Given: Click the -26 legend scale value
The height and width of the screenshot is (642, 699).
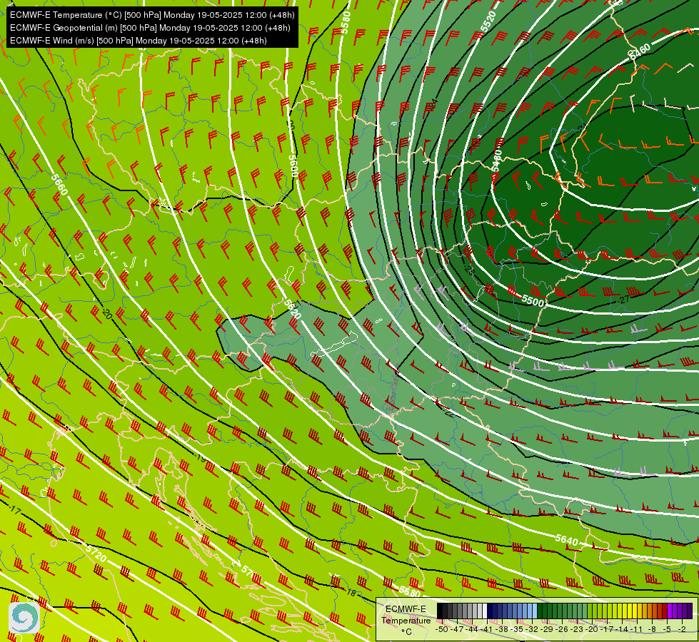Looking at the screenshot, I should tap(562, 629).
